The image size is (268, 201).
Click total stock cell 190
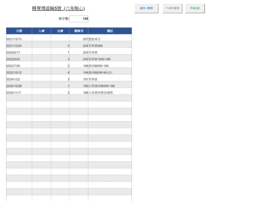(x=78, y=84)
